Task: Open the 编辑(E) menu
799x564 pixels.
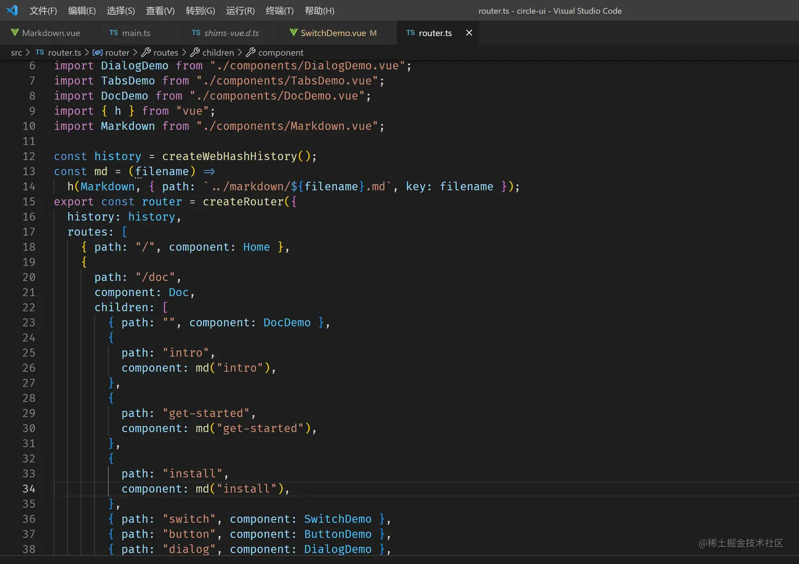Action: 82,11
